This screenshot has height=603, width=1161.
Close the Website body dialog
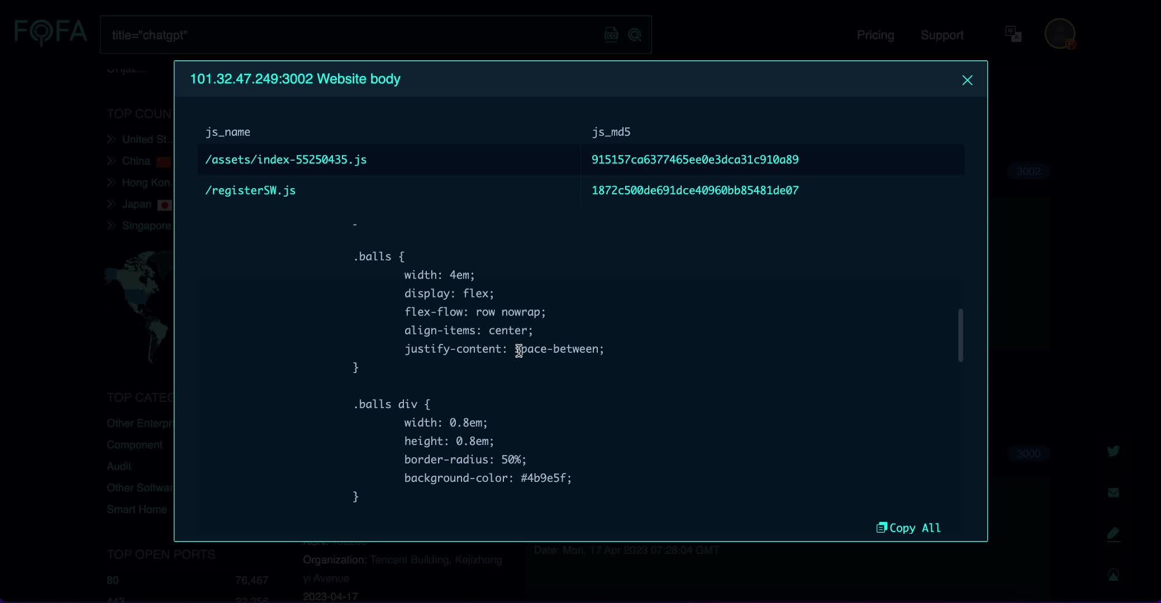967,80
